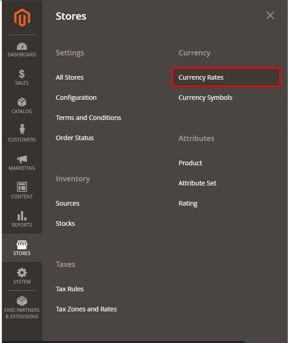Open the Dashboard sidebar icon
The width and height of the screenshot is (288, 343).
(x=22, y=47)
